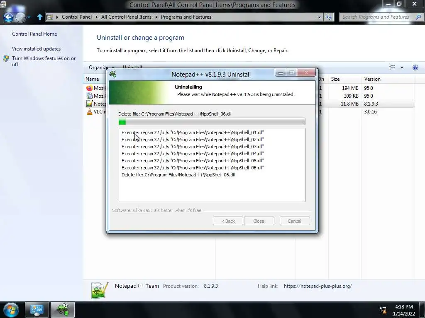Select the Mozilla Firefox icon row
Screen dimensions: 425x318
[89, 88]
